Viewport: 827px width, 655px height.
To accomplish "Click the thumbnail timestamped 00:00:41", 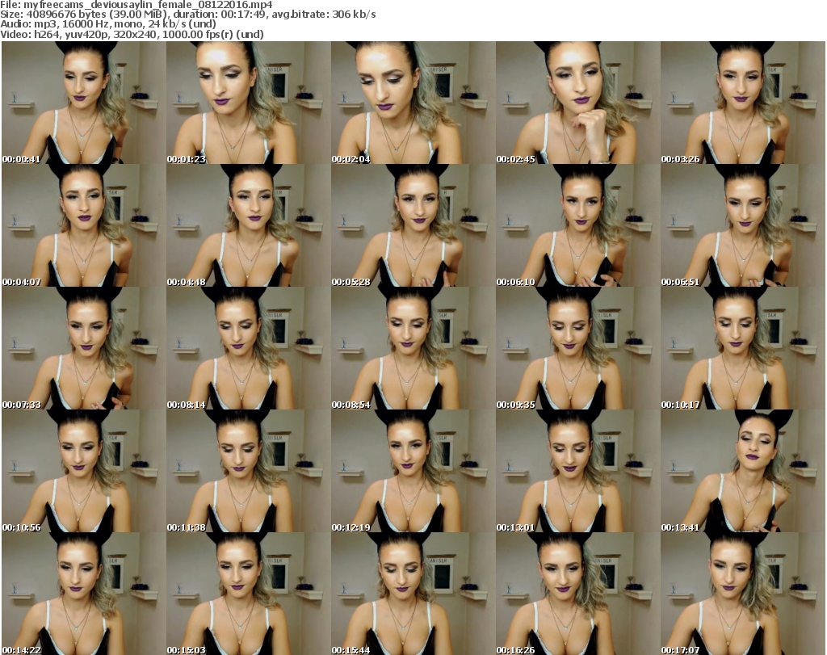I will [x=83, y=103].
